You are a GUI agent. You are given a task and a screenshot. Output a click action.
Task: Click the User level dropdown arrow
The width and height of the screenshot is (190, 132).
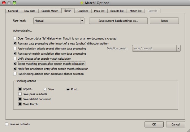pyautogui.click(x=82, y=21)
